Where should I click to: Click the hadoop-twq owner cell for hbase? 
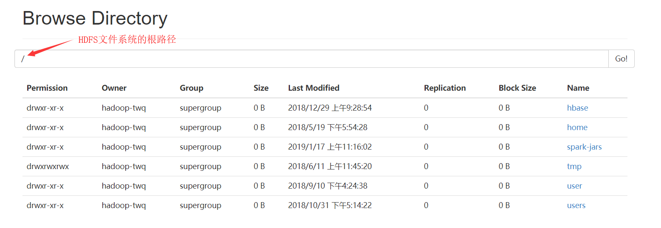(x=124, y=108)
